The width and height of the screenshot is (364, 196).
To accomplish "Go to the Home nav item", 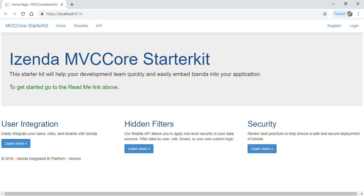I will (61, 26).
